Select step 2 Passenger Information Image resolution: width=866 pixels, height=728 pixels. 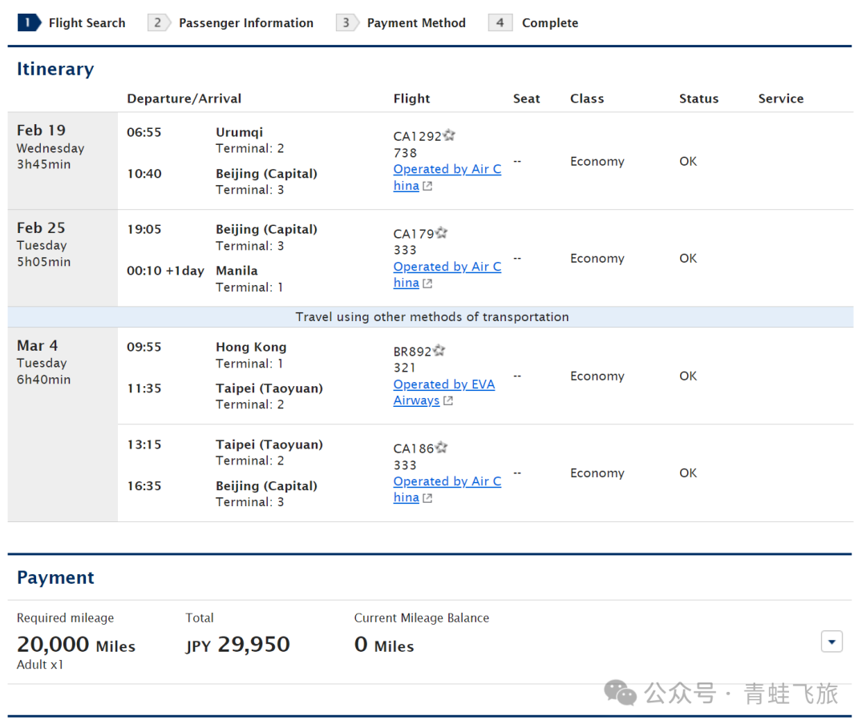pos(231,22)
